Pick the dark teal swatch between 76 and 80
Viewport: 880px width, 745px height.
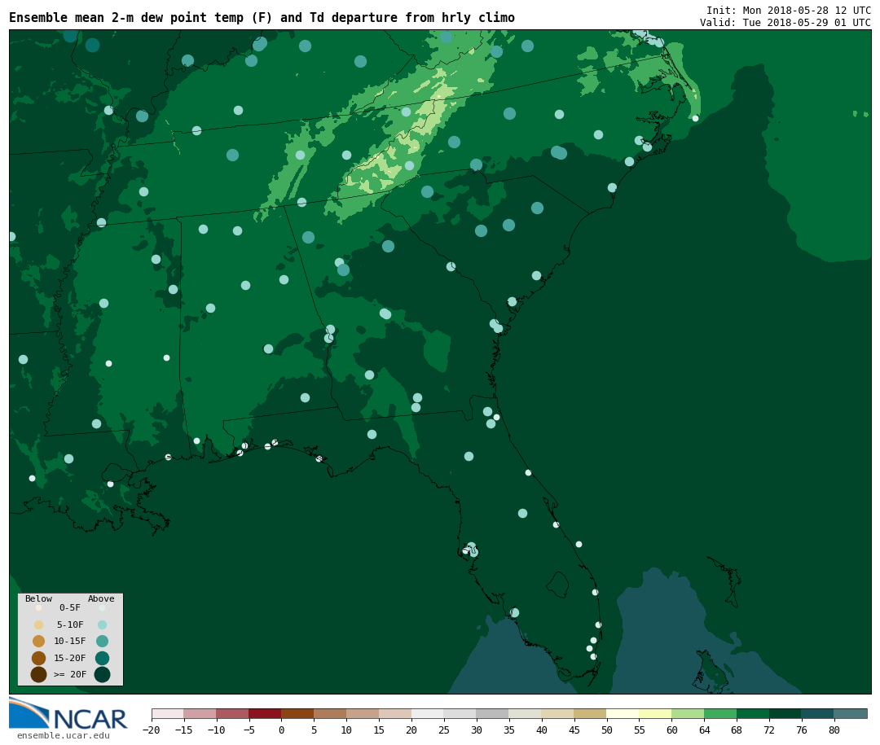tap(818, 713)
